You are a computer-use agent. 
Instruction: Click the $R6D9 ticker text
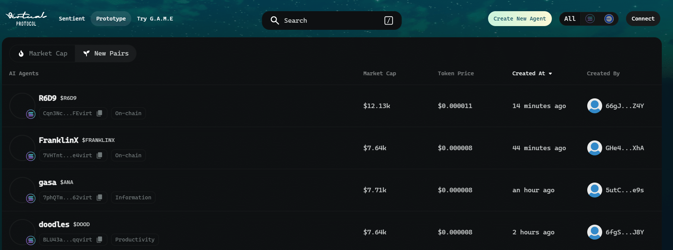pos(68,98)
